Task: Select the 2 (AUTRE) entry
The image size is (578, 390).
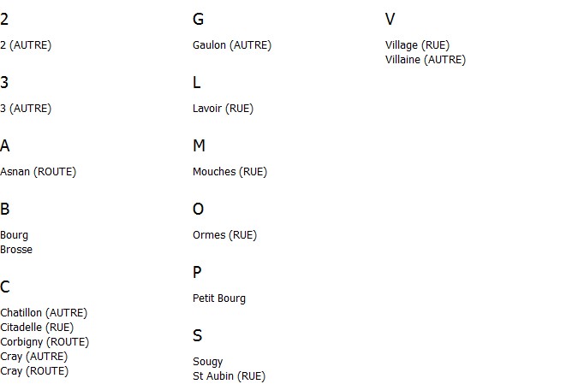Action: (x=26, y=45)
